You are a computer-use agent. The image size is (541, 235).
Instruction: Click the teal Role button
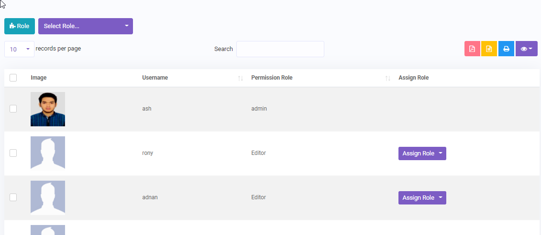point(20,26)
